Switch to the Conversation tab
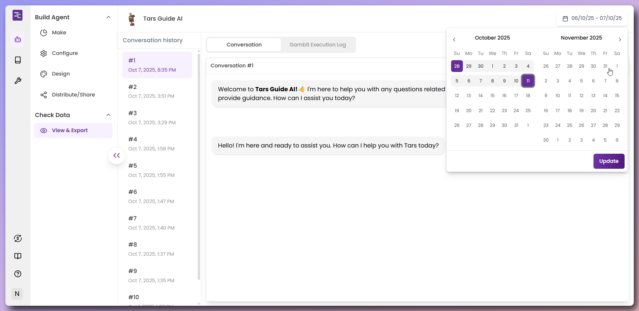The width and height of the screenshot is (639, 311). coord(244,45)
